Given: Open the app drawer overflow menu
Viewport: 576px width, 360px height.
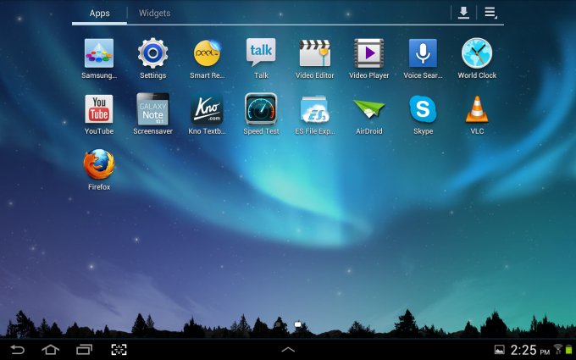Looking at the screenshot, I should pyautogui.click(x=490, y=13).
